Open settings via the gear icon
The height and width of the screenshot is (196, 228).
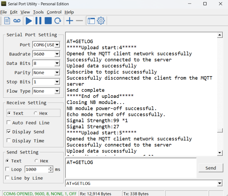[101, 21]
